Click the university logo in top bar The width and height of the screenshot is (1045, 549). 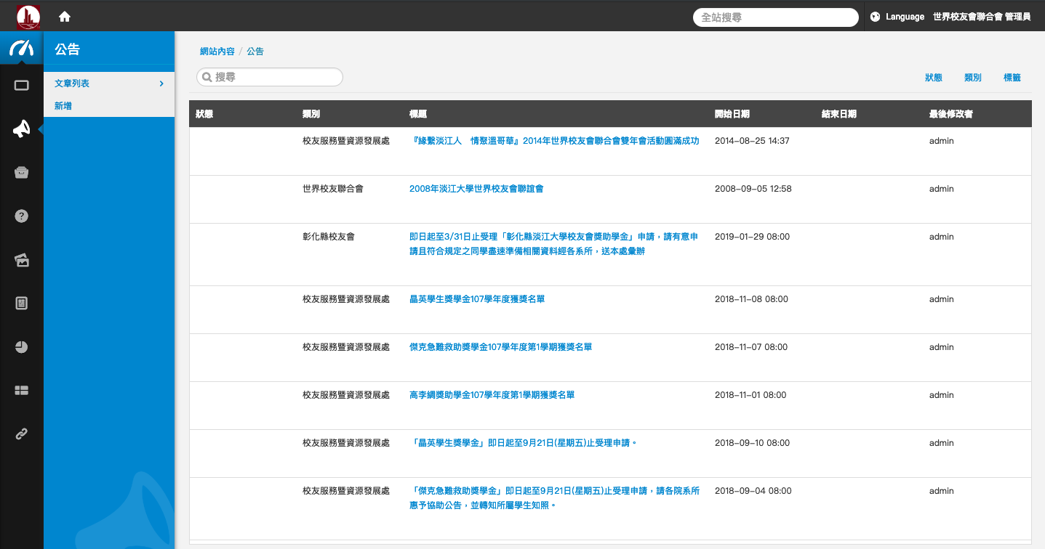(x=28, y=16)
